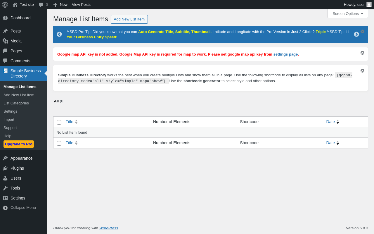The image size is (374, 234).
Task: Open the Dashboard menu item
Action: [23, 18]
